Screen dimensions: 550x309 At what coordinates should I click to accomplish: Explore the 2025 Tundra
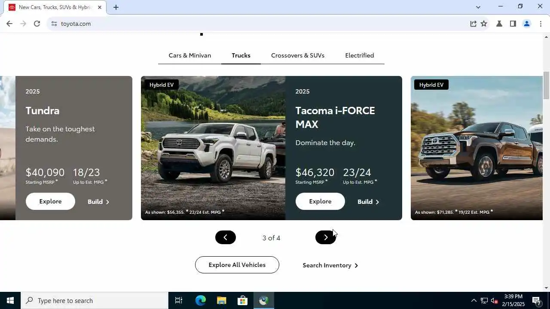50,201
